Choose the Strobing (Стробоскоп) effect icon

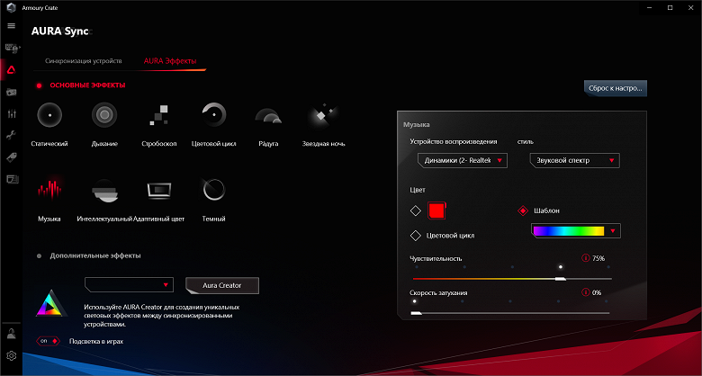point(159,115)
